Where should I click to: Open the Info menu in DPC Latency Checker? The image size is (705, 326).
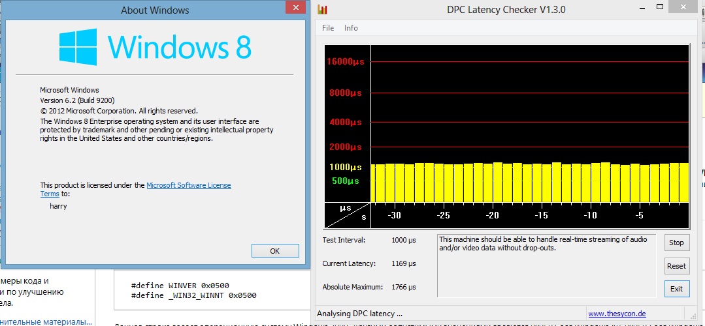tap(351, 28)
